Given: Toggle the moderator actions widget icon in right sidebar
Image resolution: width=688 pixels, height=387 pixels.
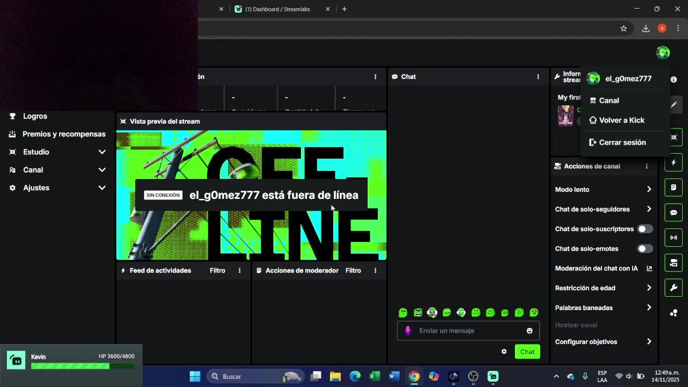Looking at the screenshot, I should pos(673,188).
